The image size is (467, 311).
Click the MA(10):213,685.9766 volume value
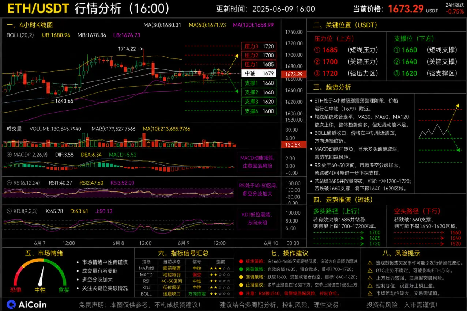[166, 129]
